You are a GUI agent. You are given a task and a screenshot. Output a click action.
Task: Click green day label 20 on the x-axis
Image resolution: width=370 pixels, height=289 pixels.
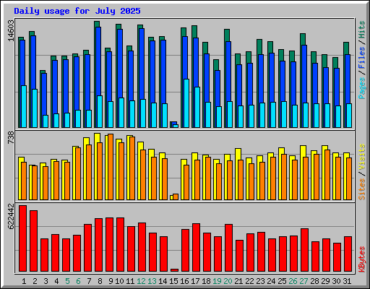228,281
